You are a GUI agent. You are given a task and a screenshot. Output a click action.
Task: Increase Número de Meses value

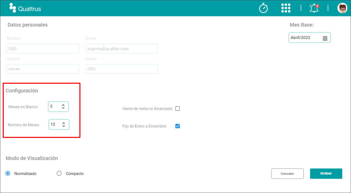64,123
